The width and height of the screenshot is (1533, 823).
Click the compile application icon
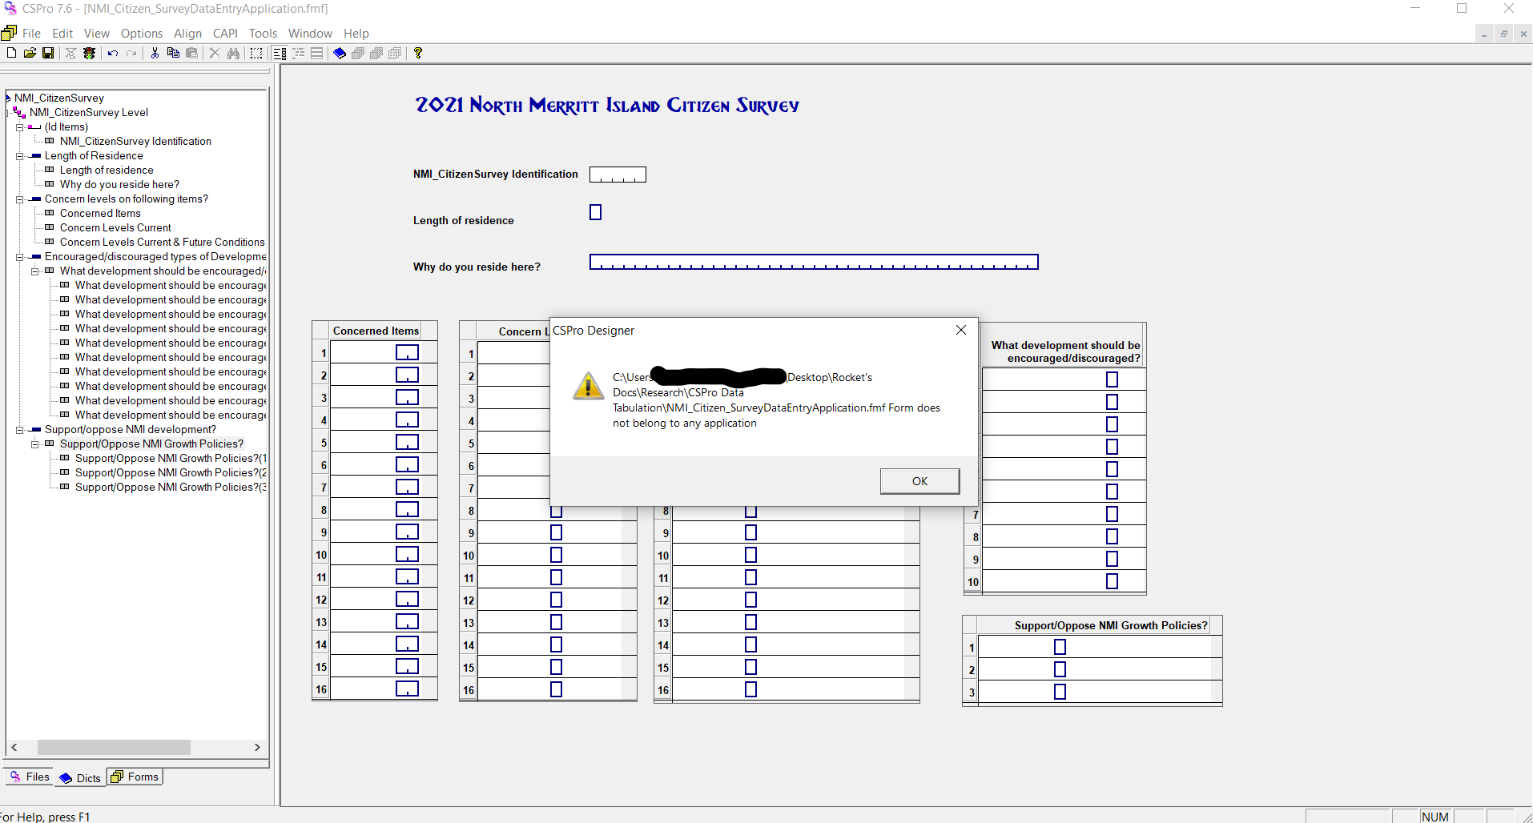(70, 53)
